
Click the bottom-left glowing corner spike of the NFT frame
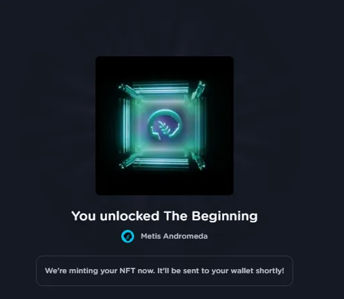[x=128, y=162]
